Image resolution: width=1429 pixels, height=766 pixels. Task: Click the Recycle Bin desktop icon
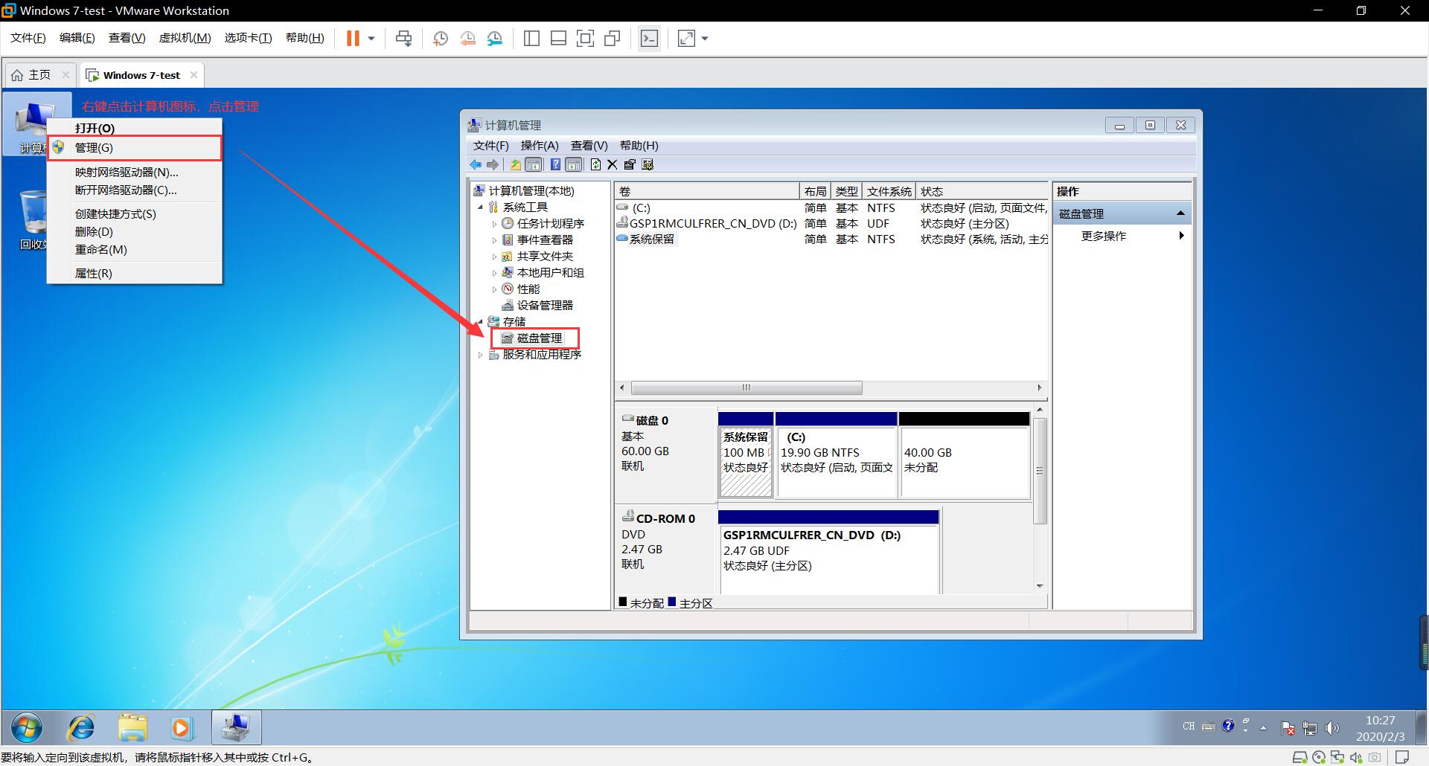click(33, 219)
